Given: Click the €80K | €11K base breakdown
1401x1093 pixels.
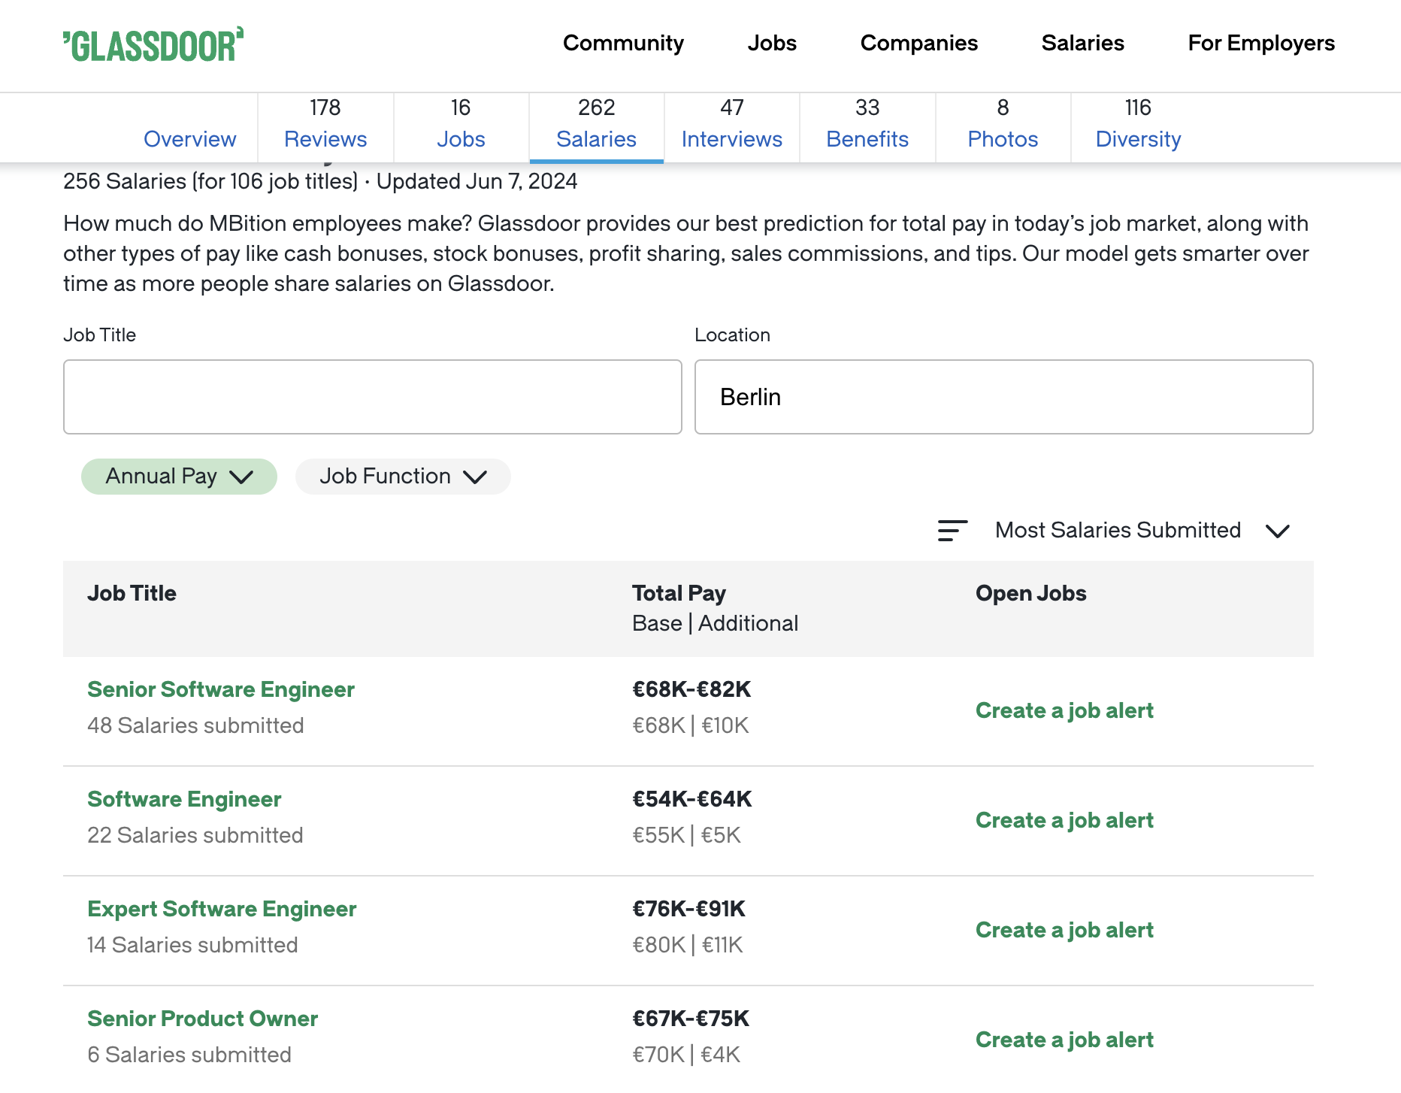Looking at the screenshot, I should (688, 945).
